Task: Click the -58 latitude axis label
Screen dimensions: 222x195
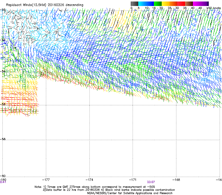Action: [3, 139]
